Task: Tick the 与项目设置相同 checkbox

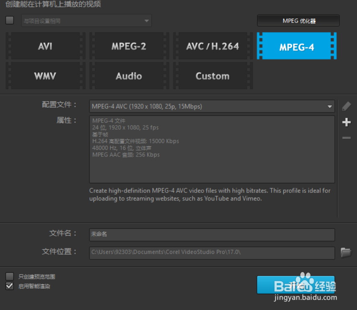Action: 10,20
